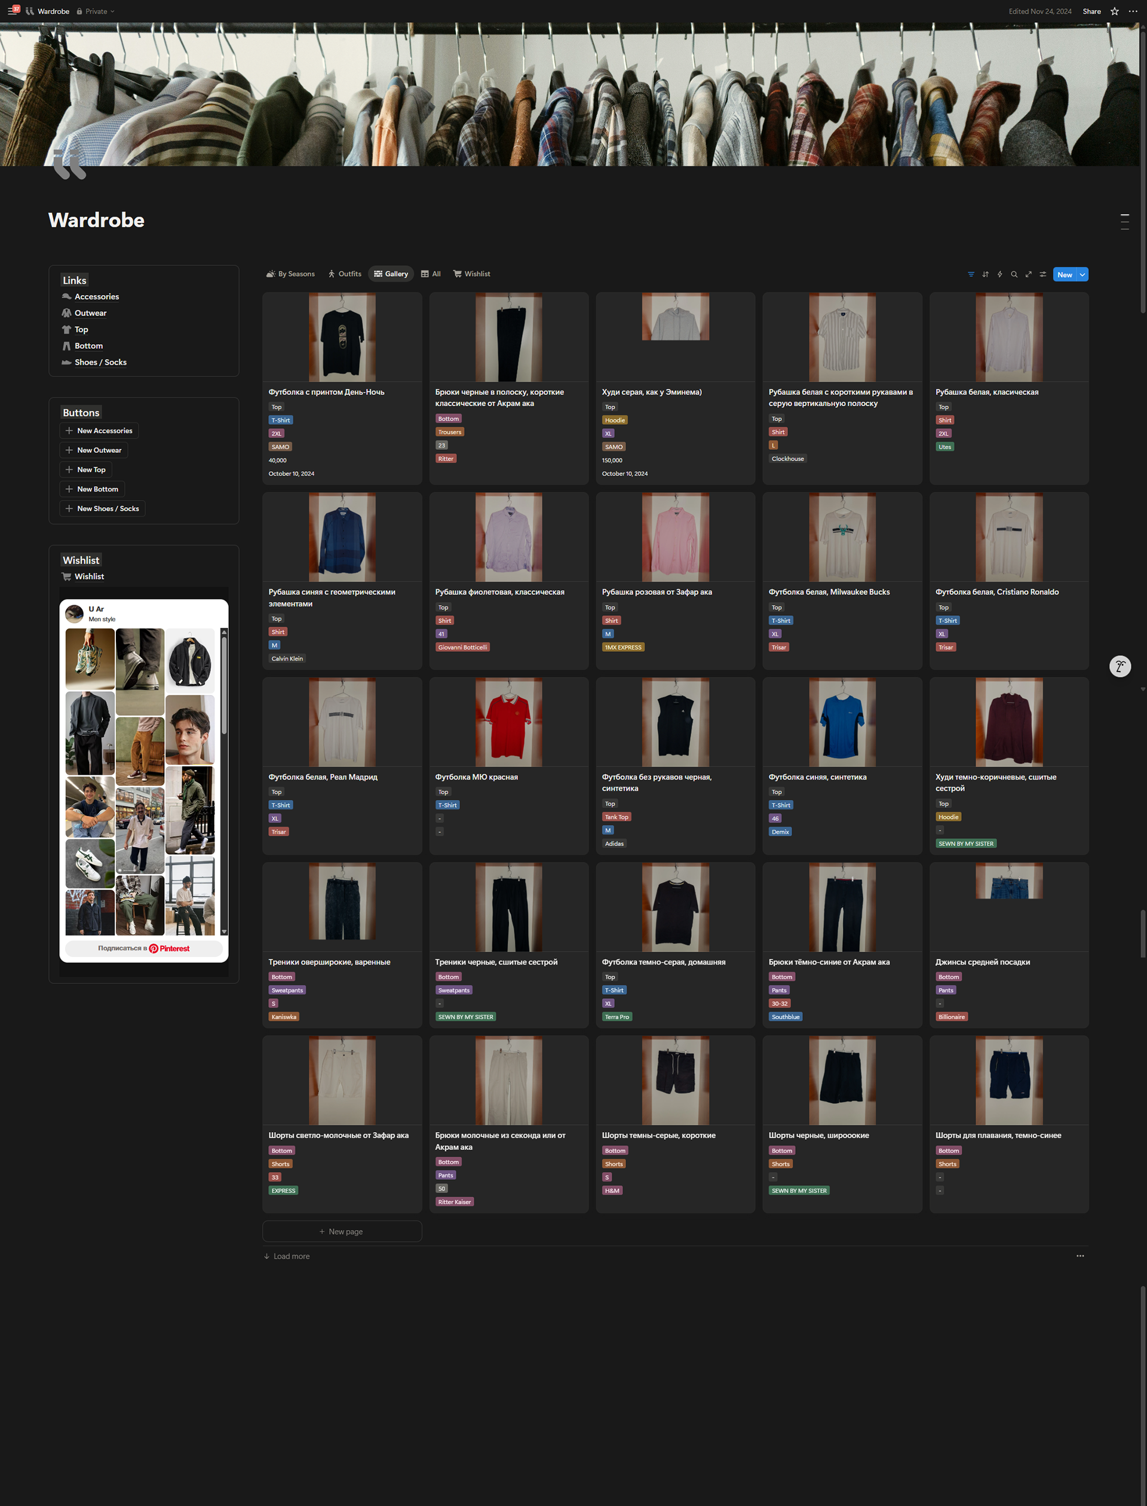Screen dimensions: 1147x1506
Task: Open the sidebar hamburger menu icon
Action: point(13,11)
